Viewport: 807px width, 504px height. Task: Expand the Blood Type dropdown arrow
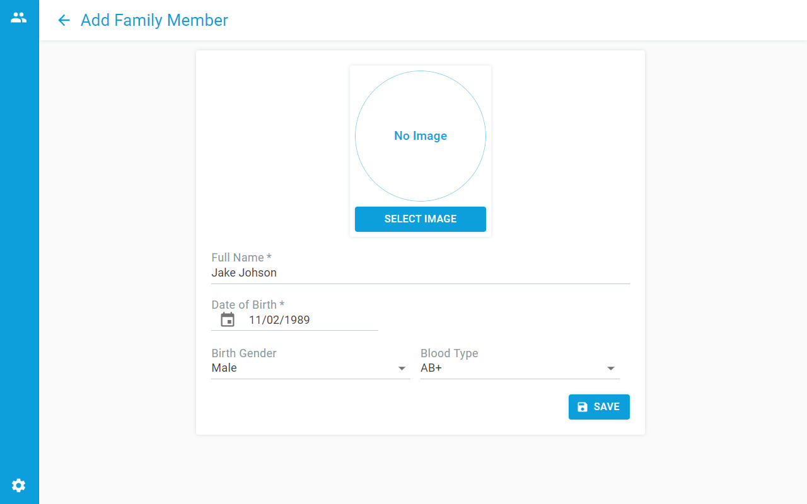coord(610,369)
